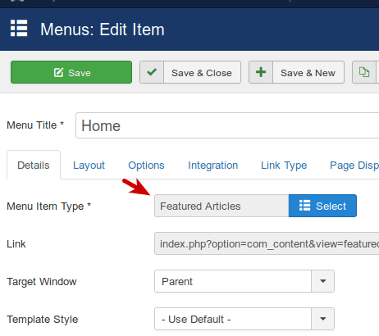
Task: Click the Menu Title field containing Home
Action: (227, 125)
